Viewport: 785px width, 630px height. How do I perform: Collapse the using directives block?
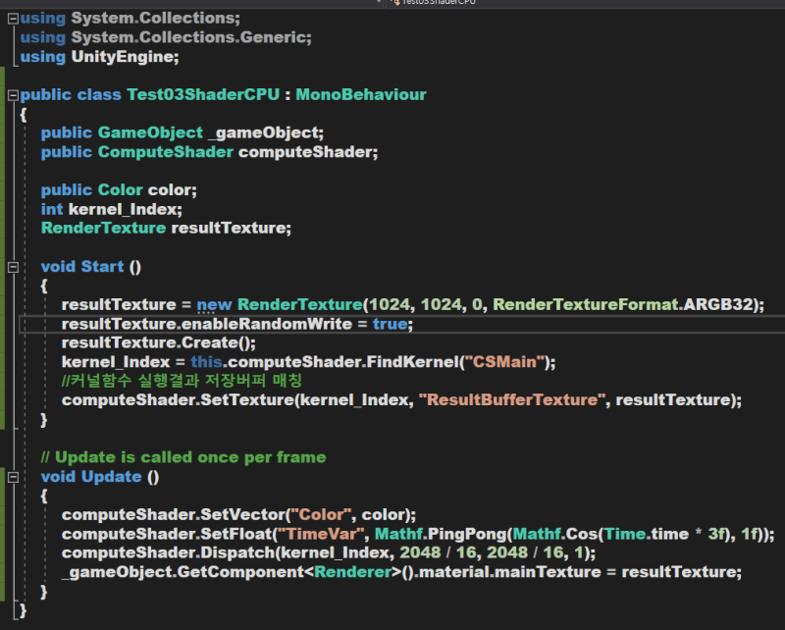coord(13,19)
